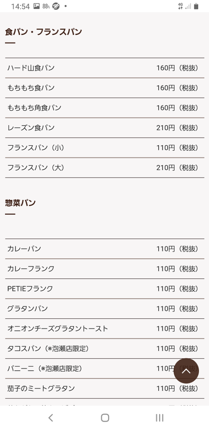The width and height of the screenshot is (209, 430).
Task: Select フランスパン（小） entry
Action: pyautogui.click(x=104, y=148)
